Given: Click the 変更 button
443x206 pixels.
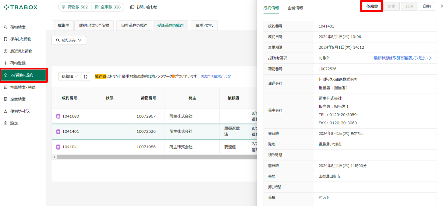Looking at the screenshot, I should (x=392, y=6).
